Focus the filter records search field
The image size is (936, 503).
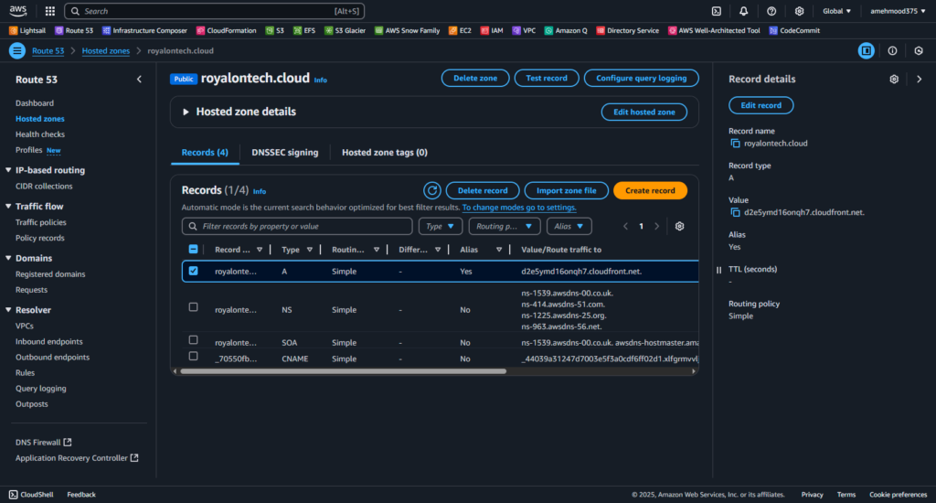pos(297,227)
